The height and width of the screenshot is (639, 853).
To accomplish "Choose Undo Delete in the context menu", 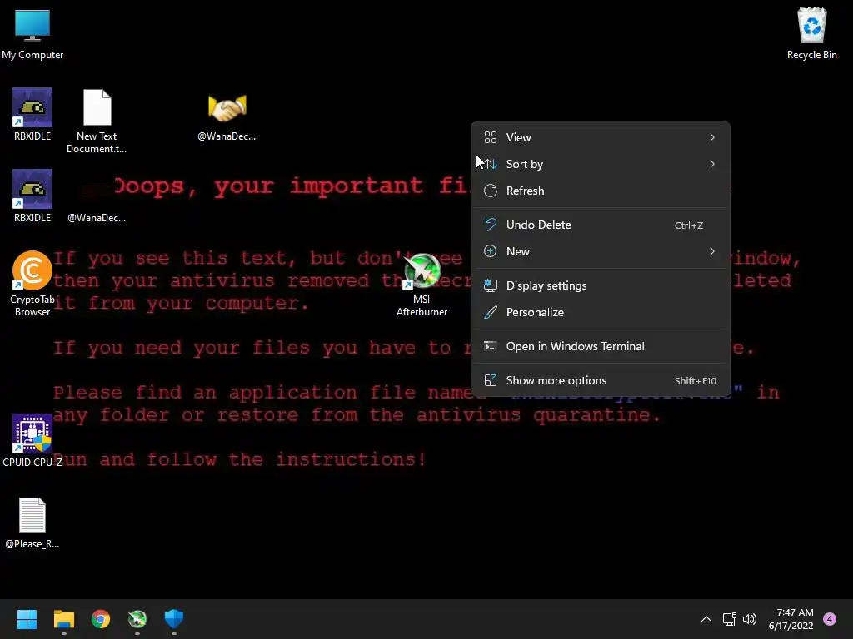I will pyautogui.click(x=600, y=225).
